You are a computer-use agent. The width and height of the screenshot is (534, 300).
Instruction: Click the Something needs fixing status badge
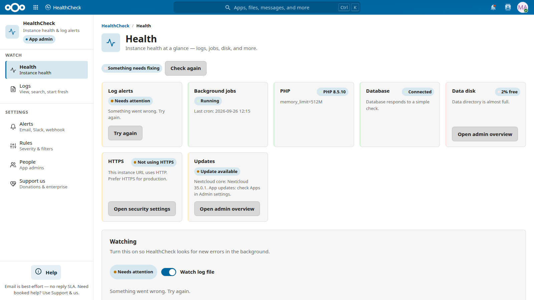pyautogui.click(x=132, y=68)
